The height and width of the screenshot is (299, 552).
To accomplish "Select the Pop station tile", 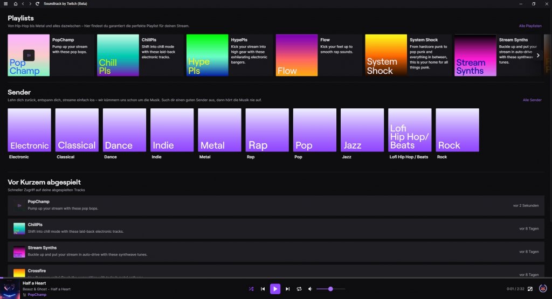I will tap(314, 130).
